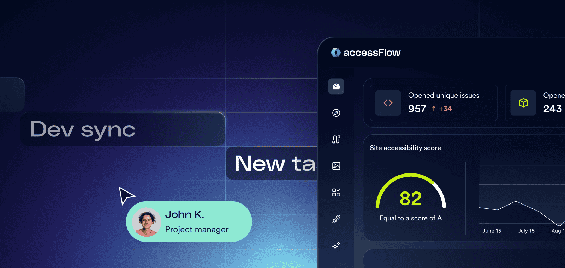Select the Dev sync card
Viewport: 565px width, 268px height.
coord(123,129)
